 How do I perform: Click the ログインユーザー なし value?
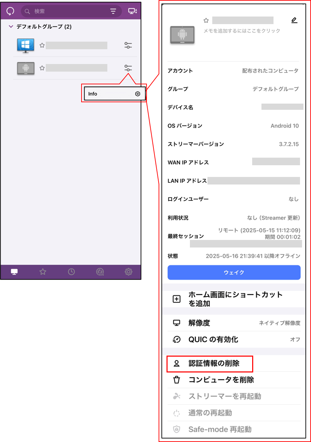(x=294, y=199)
